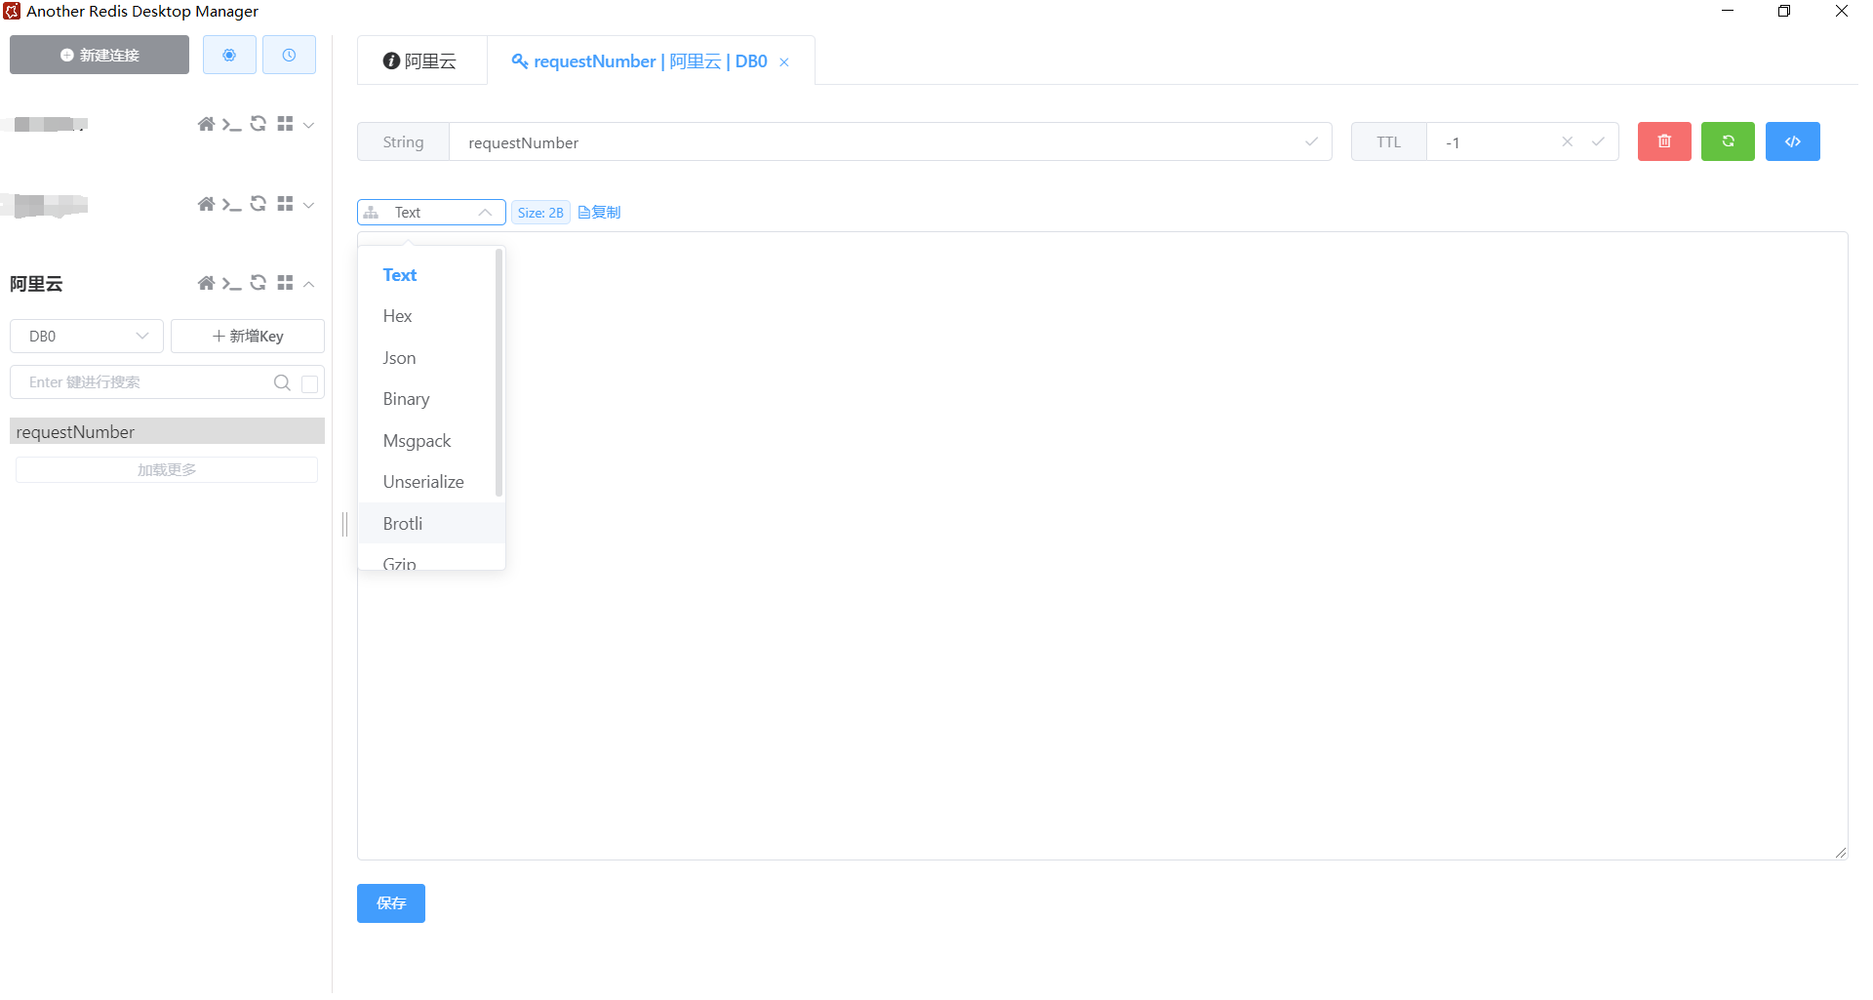Open home for the second blurred connection
This screenshot has height=1000, width=1873.
(x=206, y=204)
